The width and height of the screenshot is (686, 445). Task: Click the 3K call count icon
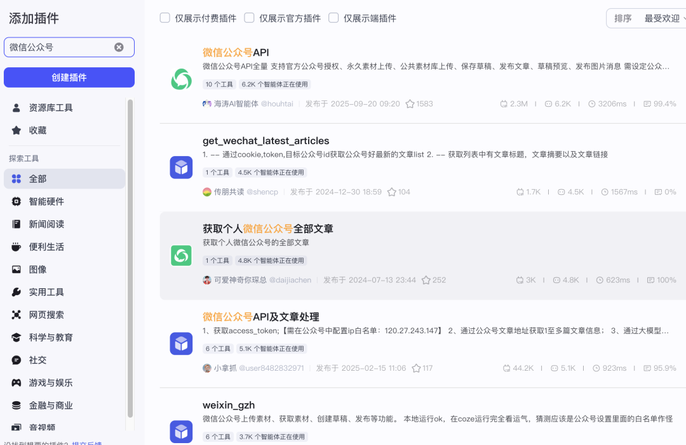(x=520, y=280)
